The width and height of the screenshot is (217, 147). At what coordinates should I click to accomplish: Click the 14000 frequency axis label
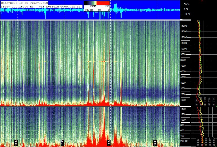184,26
